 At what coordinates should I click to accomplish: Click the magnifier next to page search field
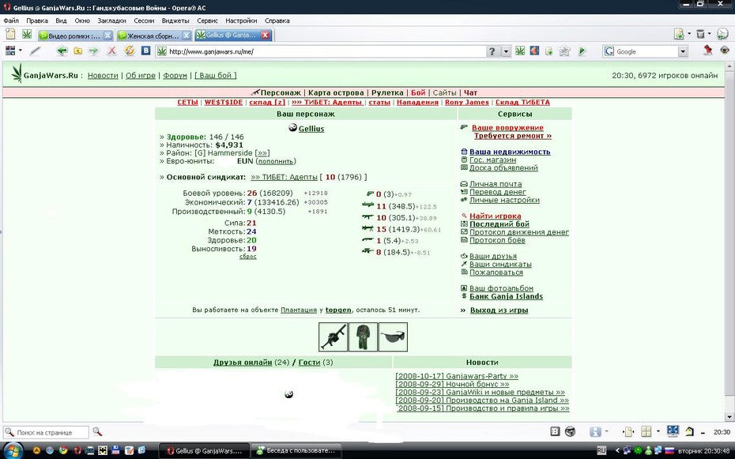(x=97, y=432)
